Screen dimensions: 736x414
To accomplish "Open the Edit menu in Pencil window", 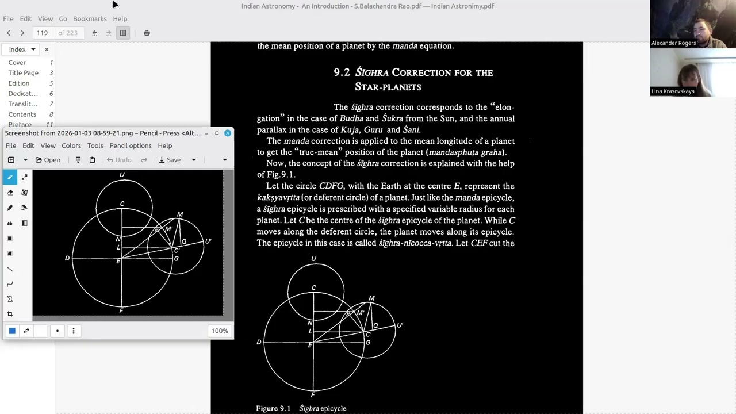I will click(x=28, y=145).
